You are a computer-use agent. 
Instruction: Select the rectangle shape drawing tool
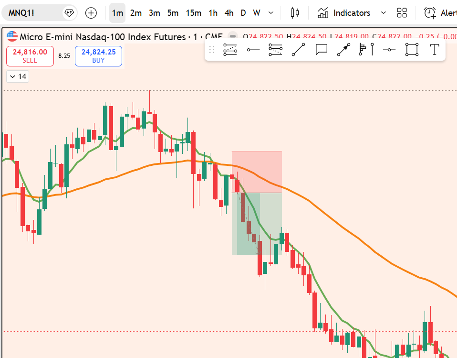click(412, 50)
